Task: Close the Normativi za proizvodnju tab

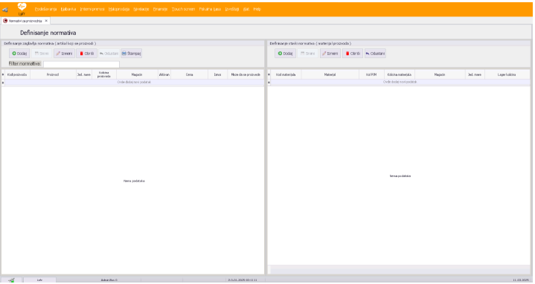Action: tap(46, 21)
